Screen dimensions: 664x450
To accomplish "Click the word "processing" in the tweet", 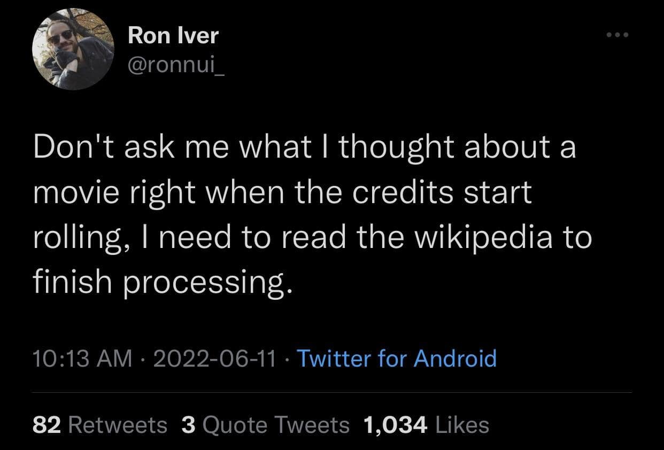I will (x=209, y=282).
